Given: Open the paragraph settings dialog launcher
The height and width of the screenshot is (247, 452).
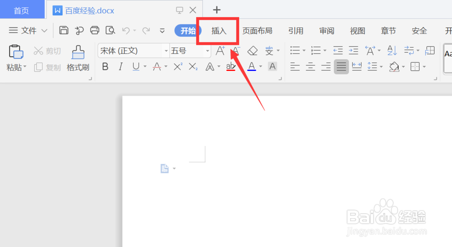Looking at the screenshot, I should click(x=435, y=78).
